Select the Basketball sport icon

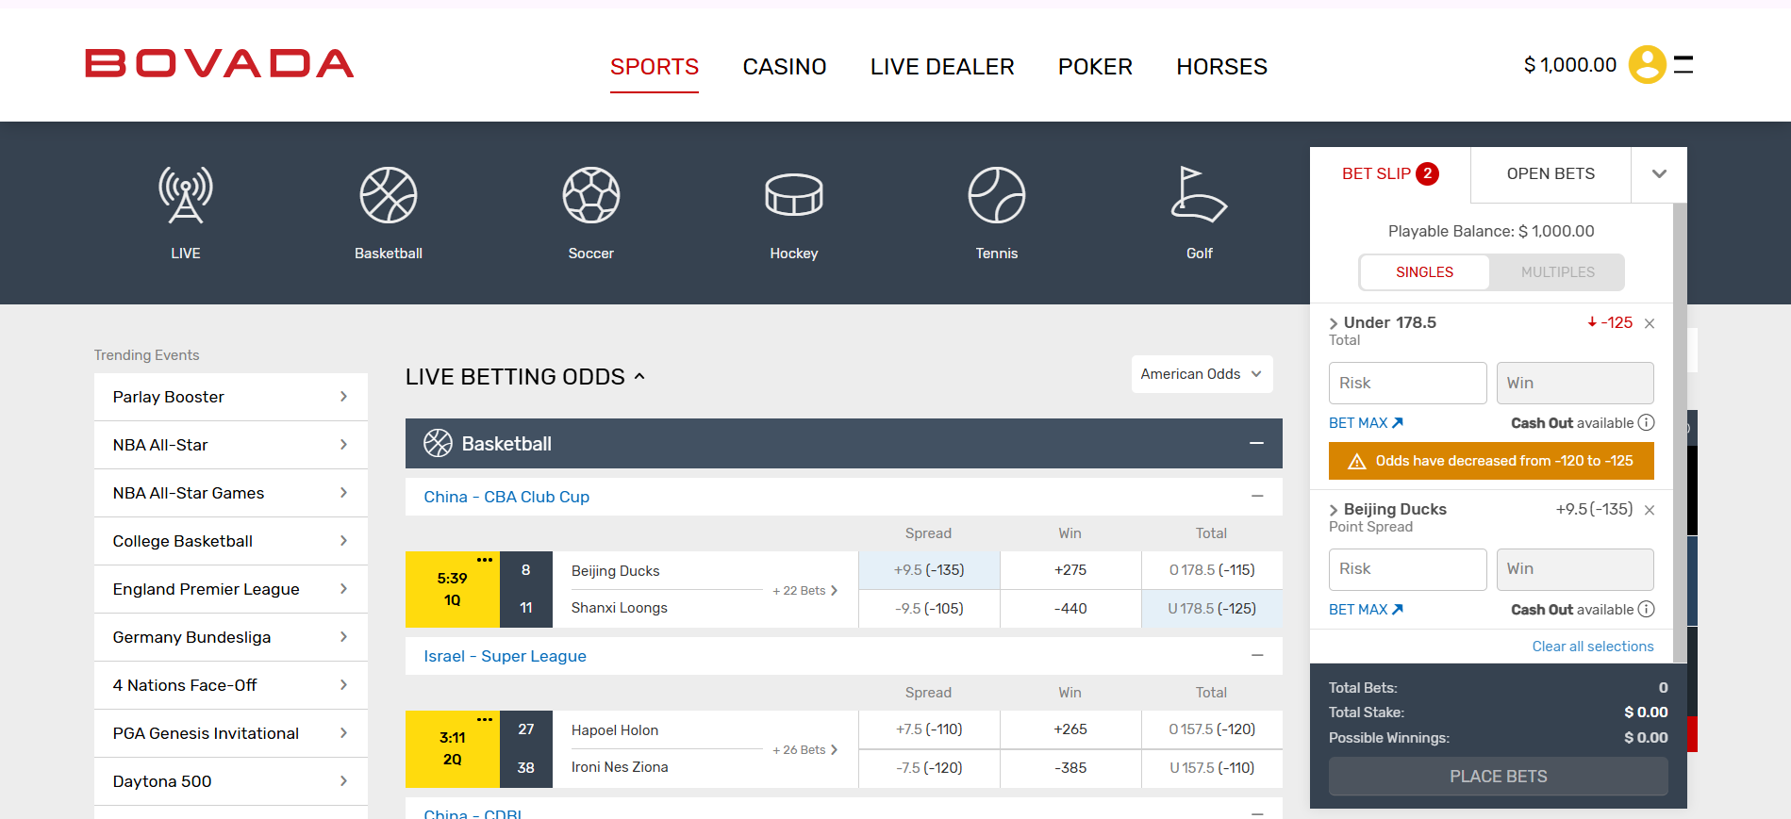(388, 195)
